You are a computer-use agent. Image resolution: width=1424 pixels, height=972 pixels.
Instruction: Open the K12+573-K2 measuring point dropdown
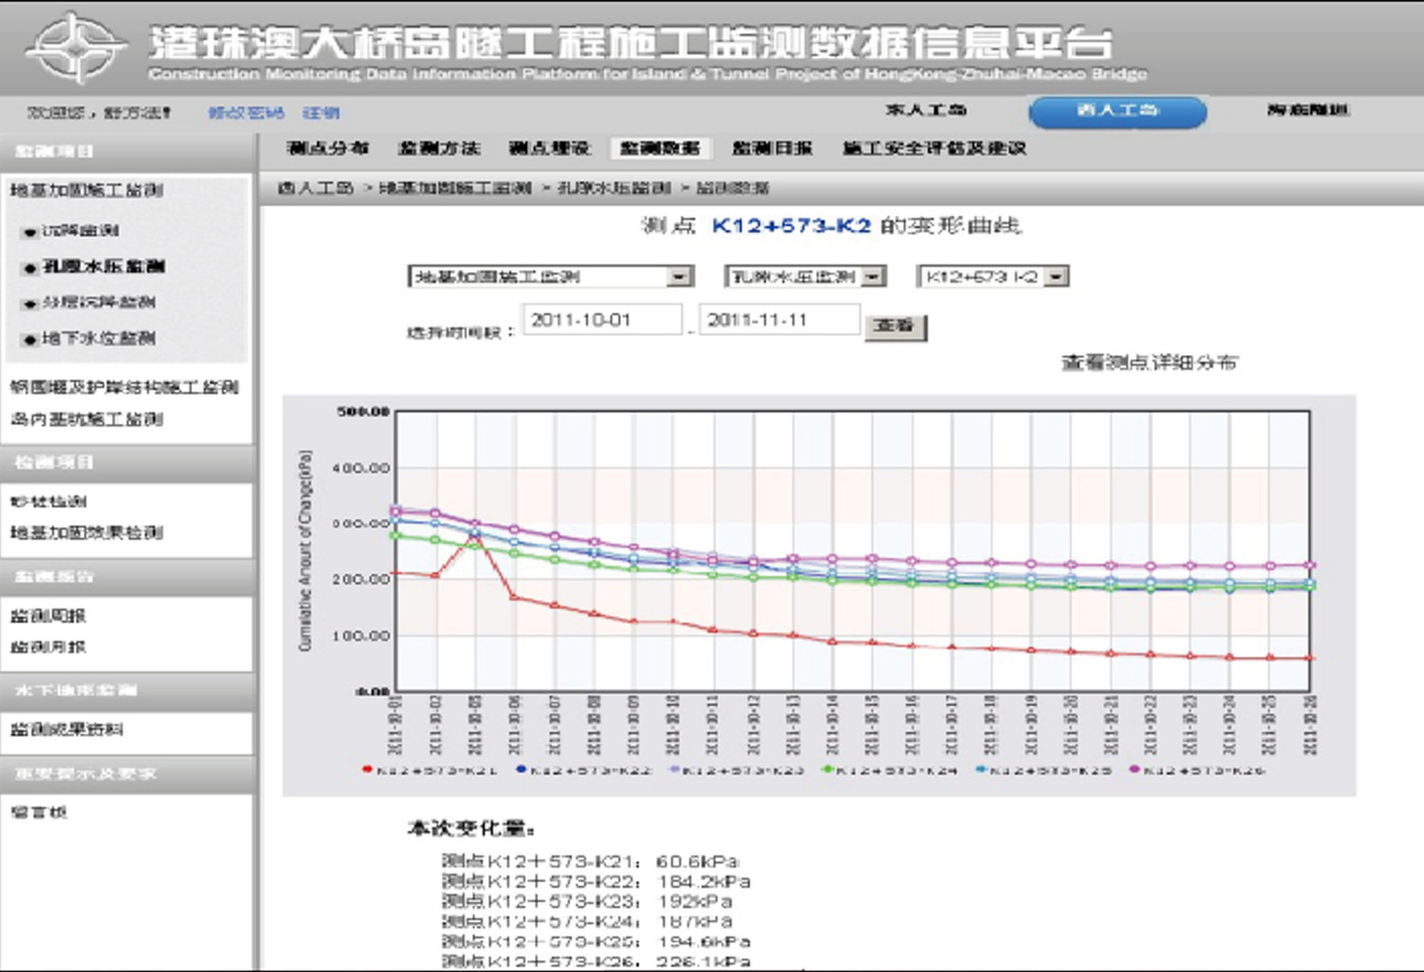tap(992, 277)
